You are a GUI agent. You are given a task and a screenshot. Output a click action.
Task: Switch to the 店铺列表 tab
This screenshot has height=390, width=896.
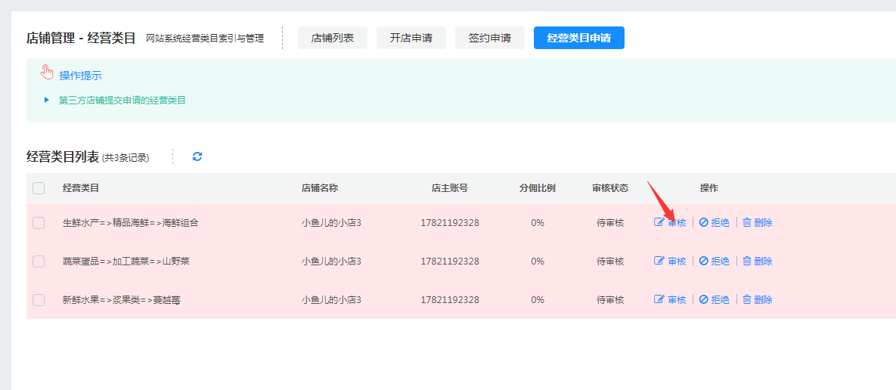[x=333, y=38]
